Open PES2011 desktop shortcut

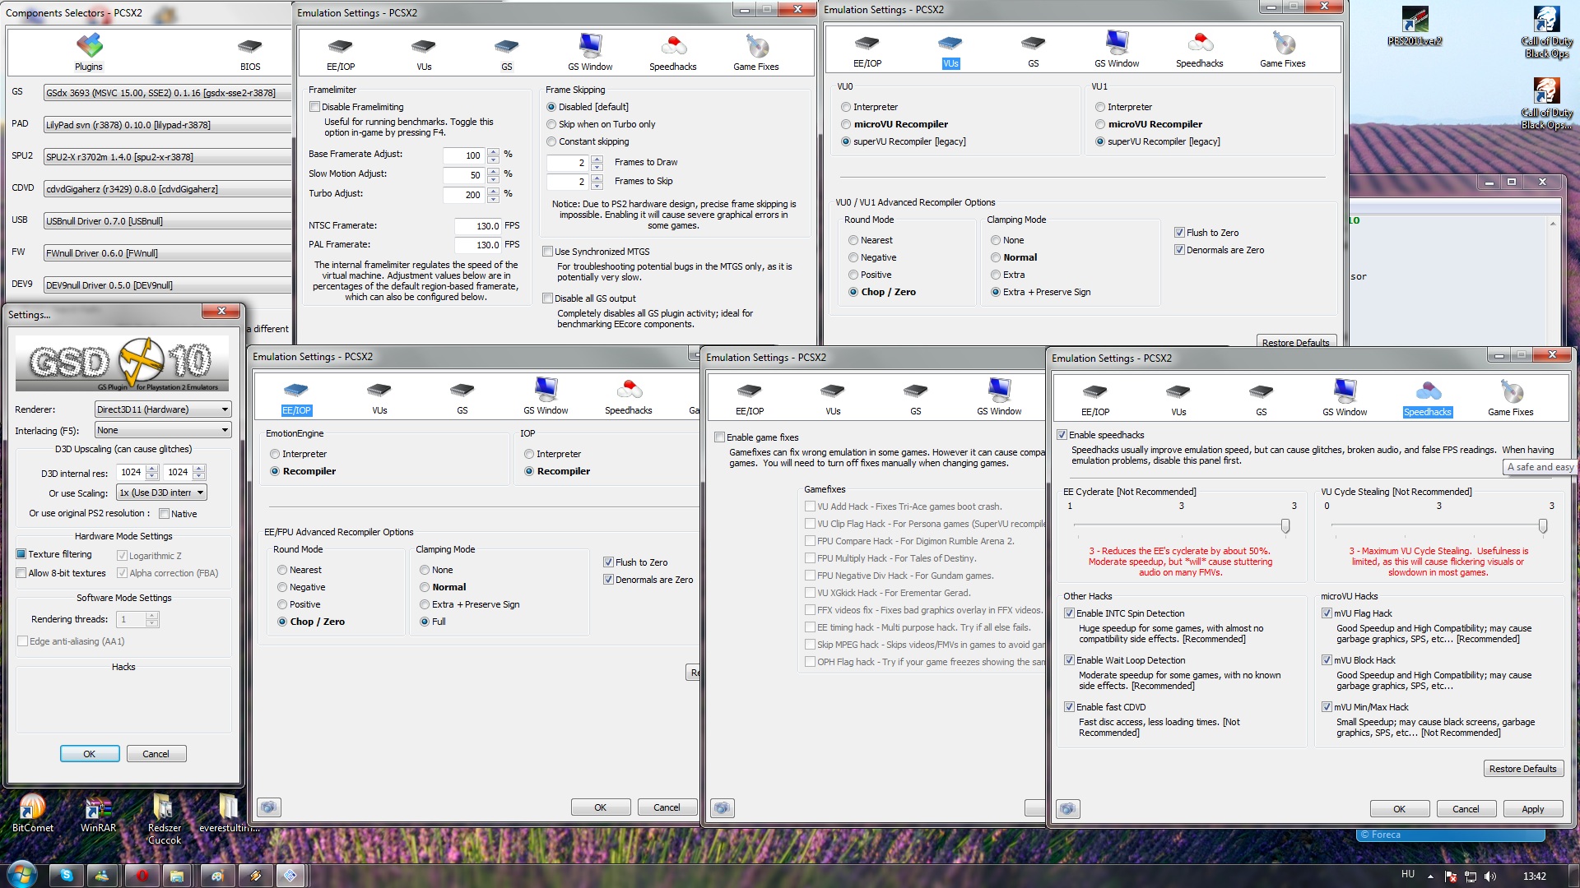pos(1415,26)
